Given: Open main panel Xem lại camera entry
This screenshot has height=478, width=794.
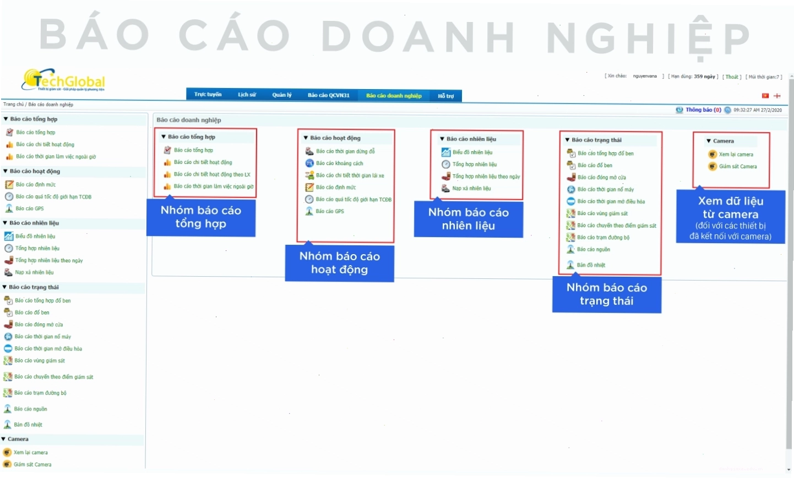Looking at the screenshot, I should tap(736, 155).
